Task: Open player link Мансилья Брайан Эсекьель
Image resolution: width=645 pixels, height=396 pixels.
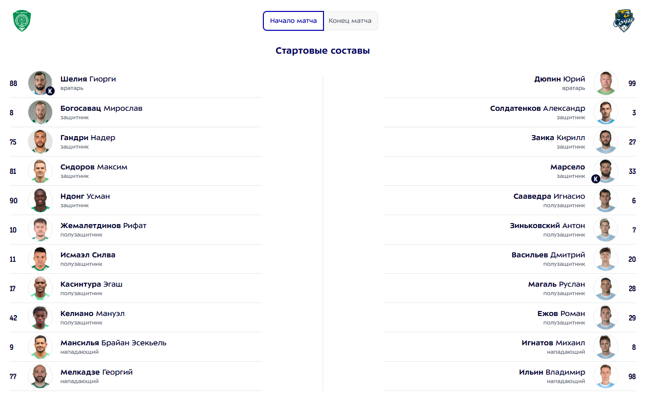Action: coord(113,343)
